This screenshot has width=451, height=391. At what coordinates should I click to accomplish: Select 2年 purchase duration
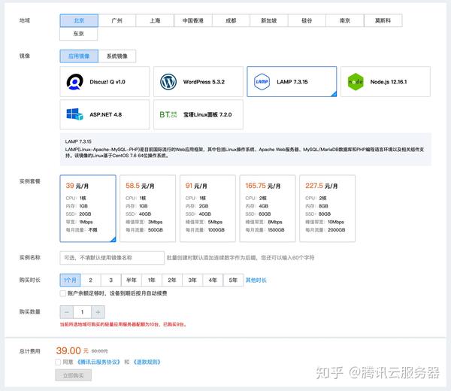172,280
